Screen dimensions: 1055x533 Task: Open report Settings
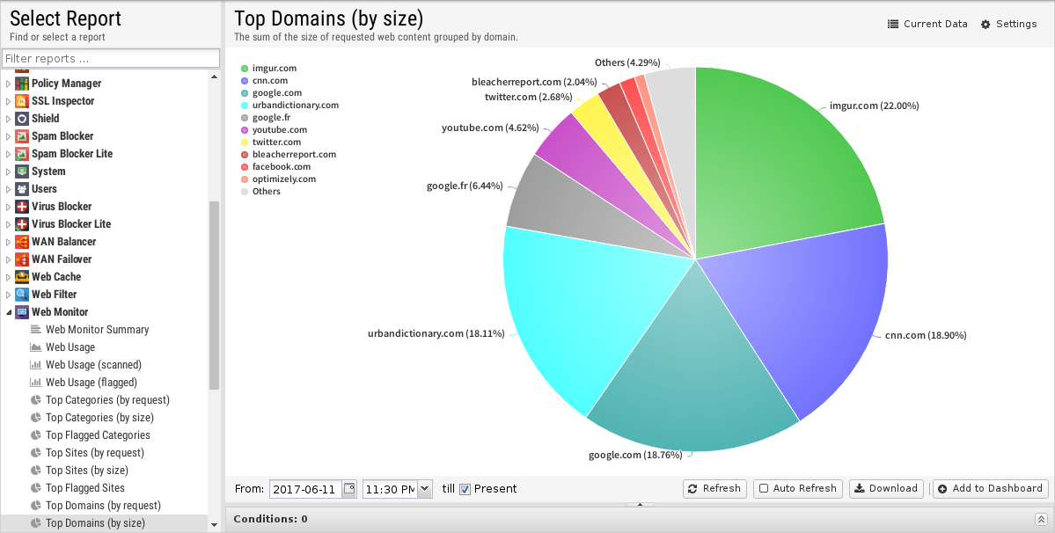[1008, 25]
